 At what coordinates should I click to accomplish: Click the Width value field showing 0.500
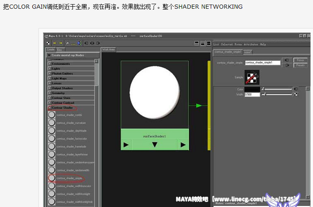pyautogui.click(x=252, y=94)
